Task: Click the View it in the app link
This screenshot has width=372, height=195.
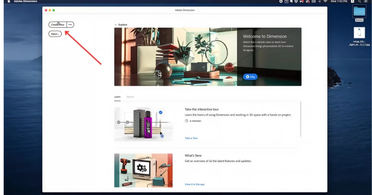Action: [x=195, y=184]
